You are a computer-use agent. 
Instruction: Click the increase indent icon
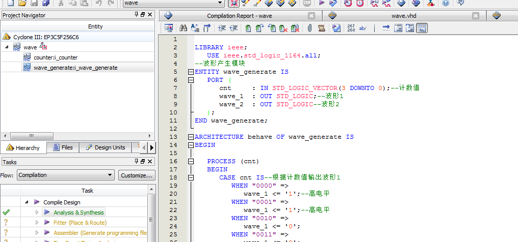[x=222, y=28]
